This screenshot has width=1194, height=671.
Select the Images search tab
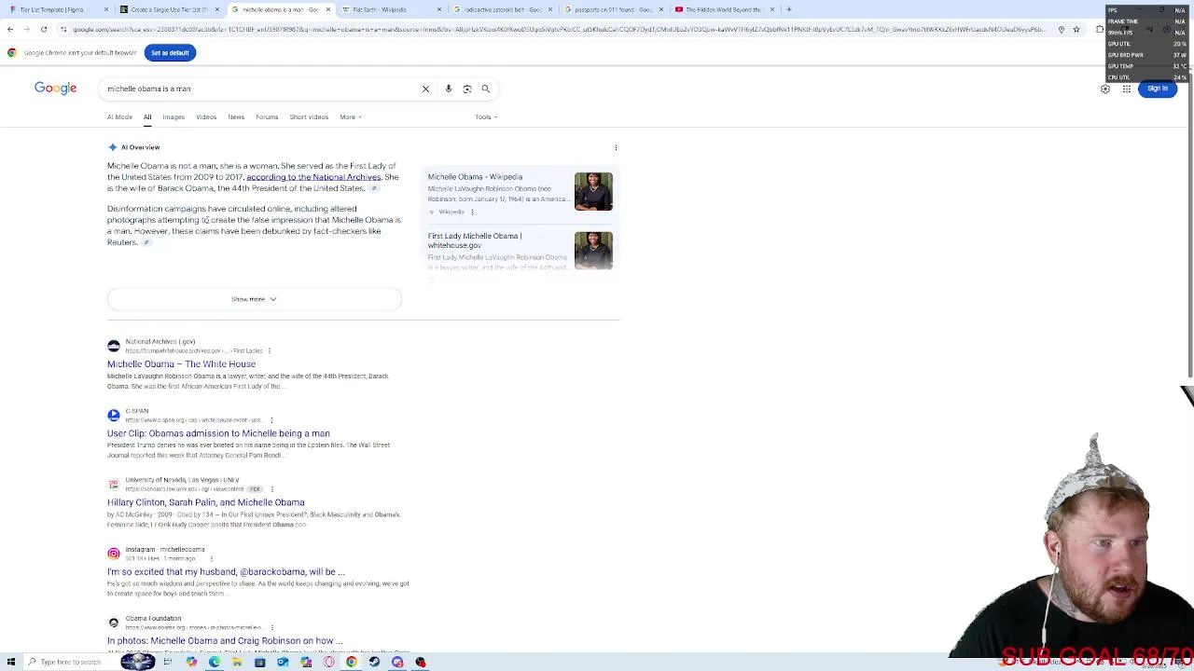click(x=174, y=117)
